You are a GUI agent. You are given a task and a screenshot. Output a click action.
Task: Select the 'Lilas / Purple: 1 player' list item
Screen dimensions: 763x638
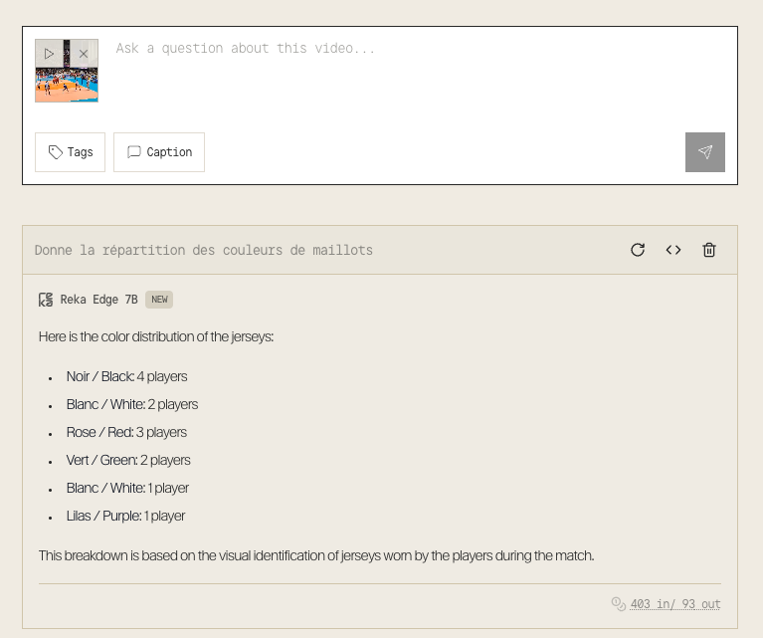[125, 516]
